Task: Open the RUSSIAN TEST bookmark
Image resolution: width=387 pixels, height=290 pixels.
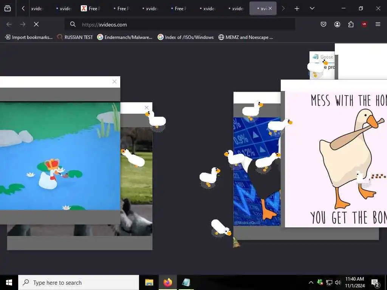Action: (x=75, y=37)
